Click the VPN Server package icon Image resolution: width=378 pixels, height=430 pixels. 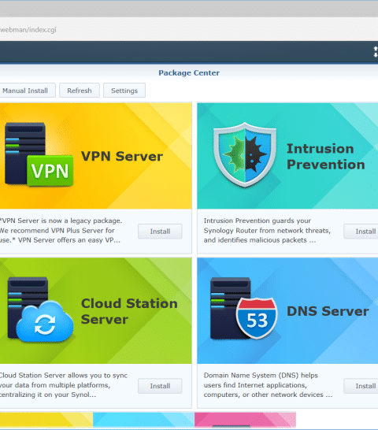(39, 154)
